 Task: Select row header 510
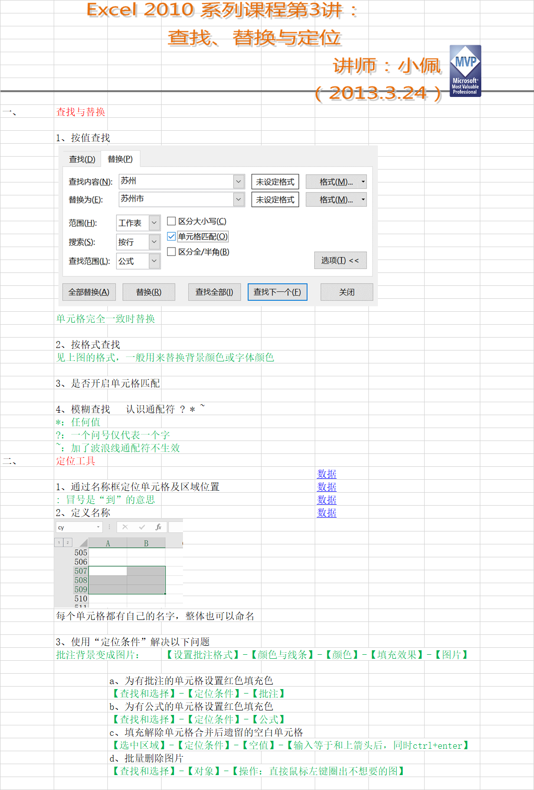pos(81,599)
